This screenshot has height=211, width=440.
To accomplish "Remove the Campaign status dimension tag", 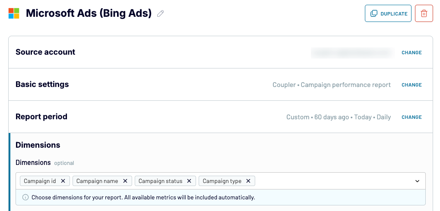I will pyautogui.click(x=189, y=181).
